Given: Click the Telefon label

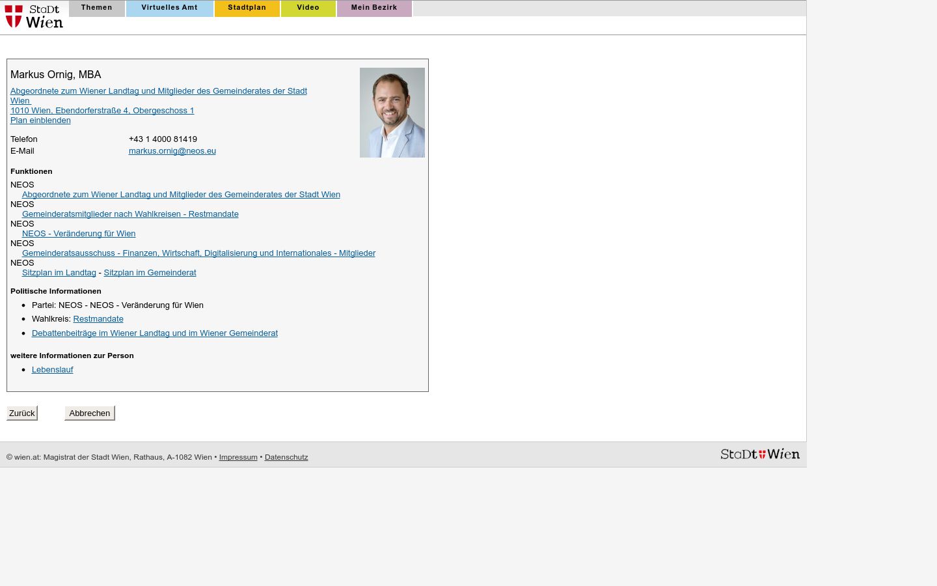Looking at the screenshot, I should [x=24, y=139].
